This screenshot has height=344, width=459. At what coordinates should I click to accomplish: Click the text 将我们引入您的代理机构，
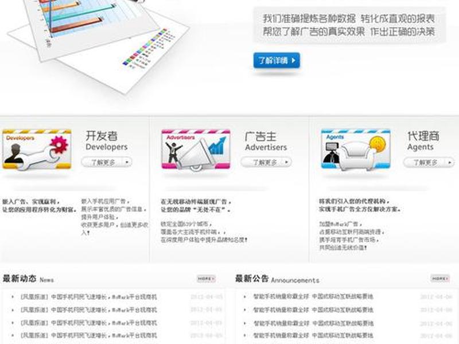coord(354,201)
